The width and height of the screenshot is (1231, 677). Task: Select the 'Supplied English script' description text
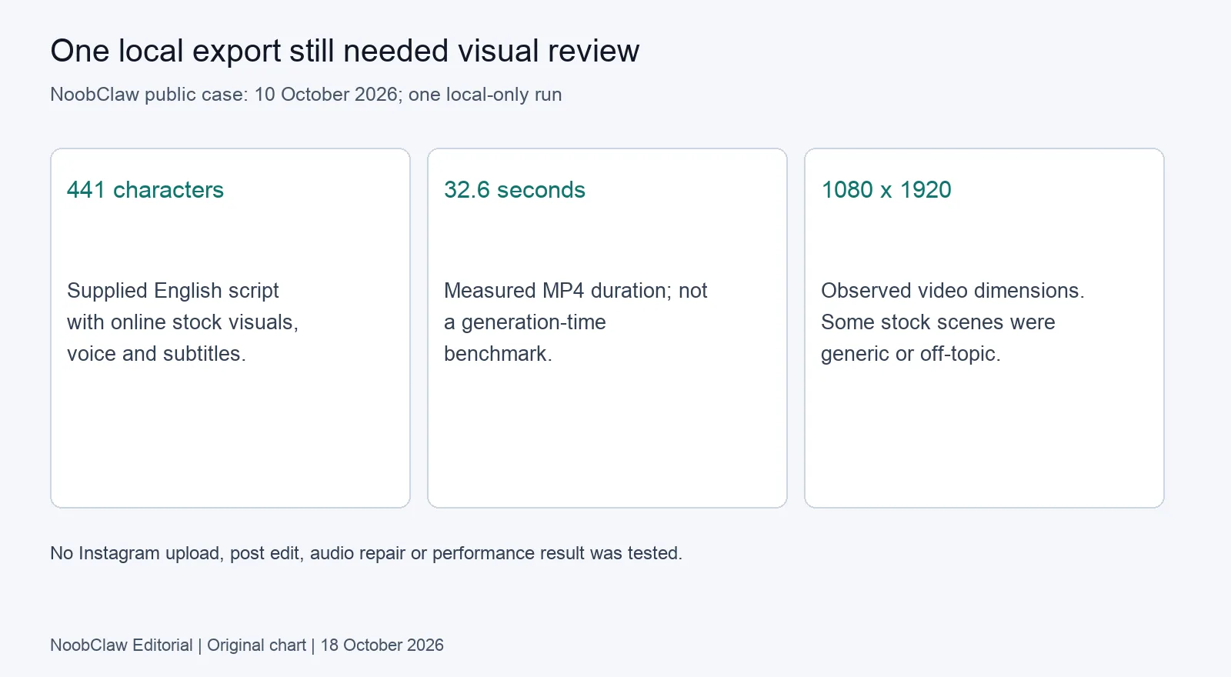tap(182, 322)
